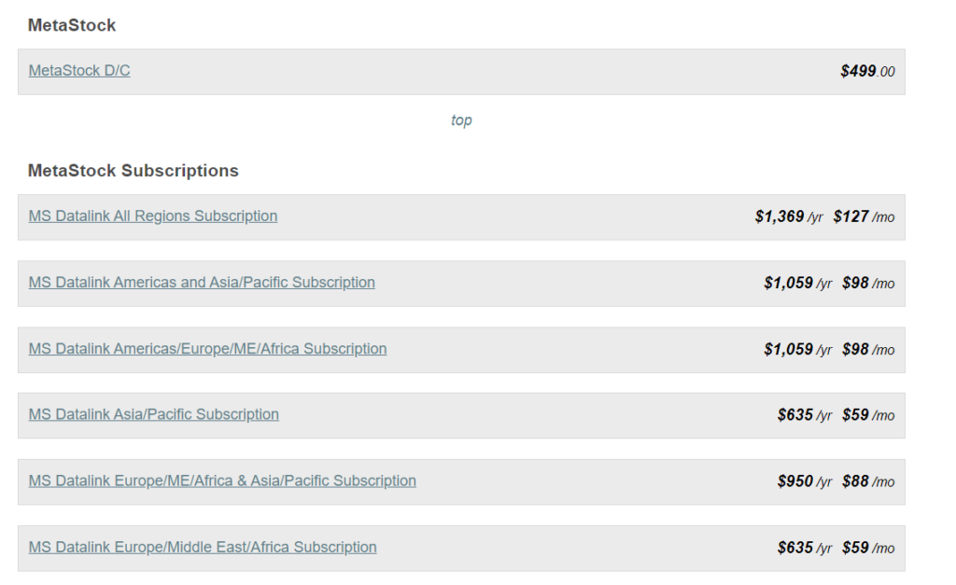Open MS Datalink Europe/Middle East/Africa Subscription

tap(203, 548)
